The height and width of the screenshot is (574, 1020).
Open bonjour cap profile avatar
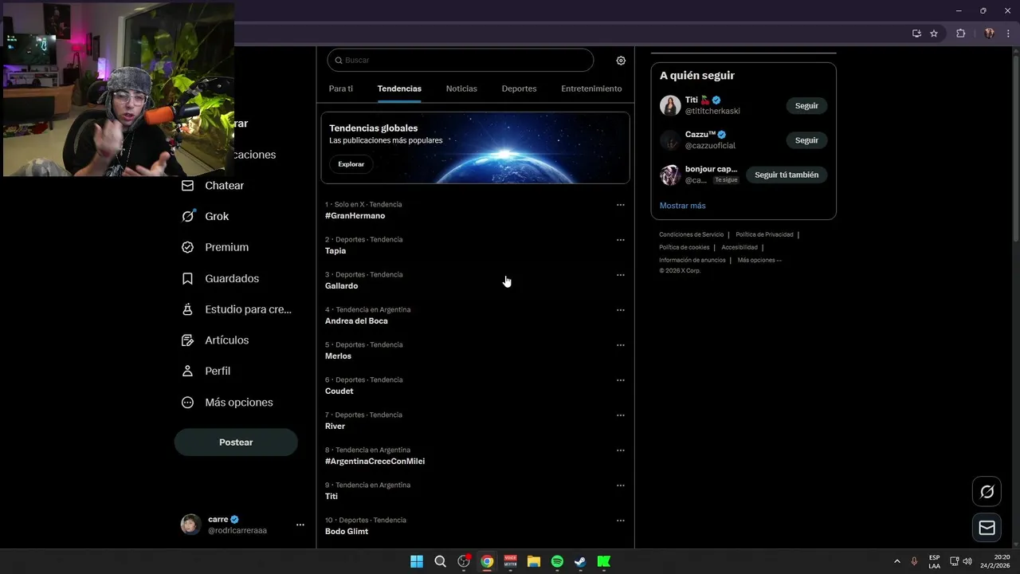pos(670,175)
